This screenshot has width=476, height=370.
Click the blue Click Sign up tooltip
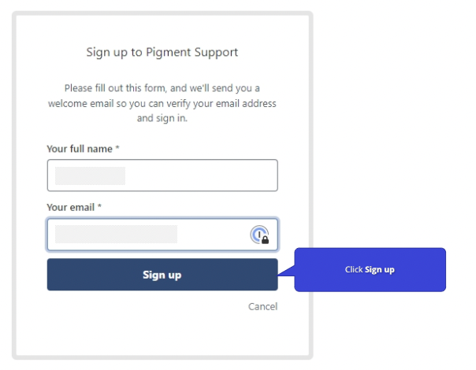pyautogui.click(x=370, y=269)
